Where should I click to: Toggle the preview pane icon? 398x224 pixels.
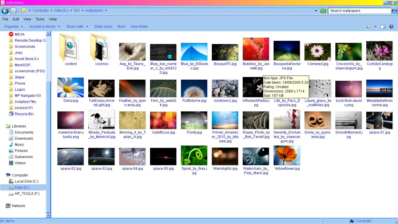pyautogui.click(x=383, y=27)
